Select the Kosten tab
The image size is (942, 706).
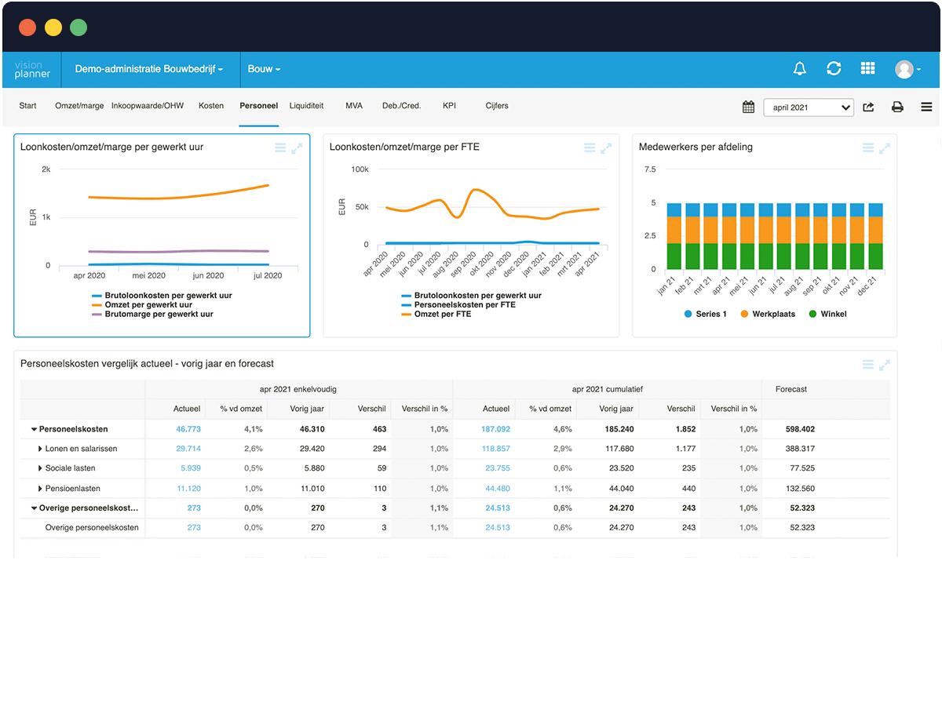click(x=211, y=105)
